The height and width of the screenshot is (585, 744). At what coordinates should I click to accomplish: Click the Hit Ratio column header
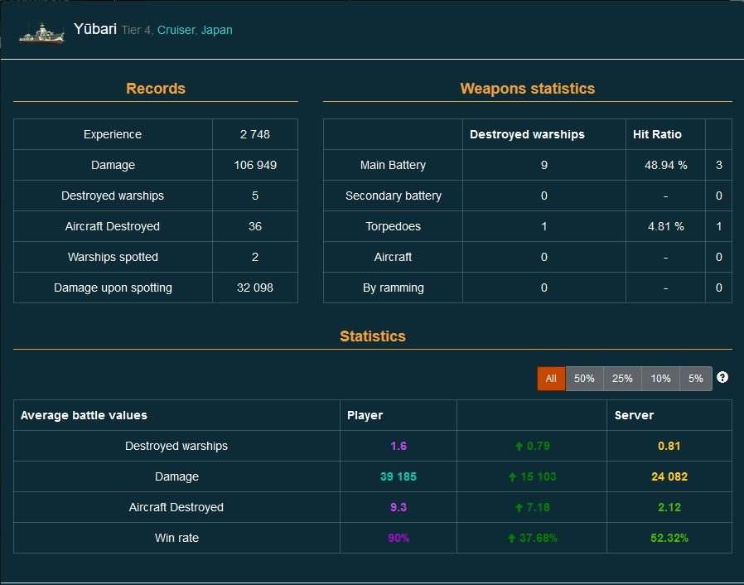pos(657,134)
